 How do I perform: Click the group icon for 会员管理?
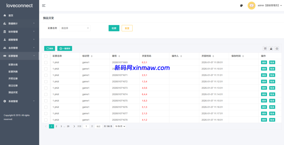5,48
